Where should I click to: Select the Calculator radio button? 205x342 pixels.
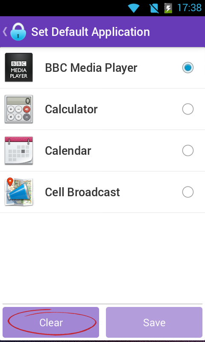[x=188, y=109]
